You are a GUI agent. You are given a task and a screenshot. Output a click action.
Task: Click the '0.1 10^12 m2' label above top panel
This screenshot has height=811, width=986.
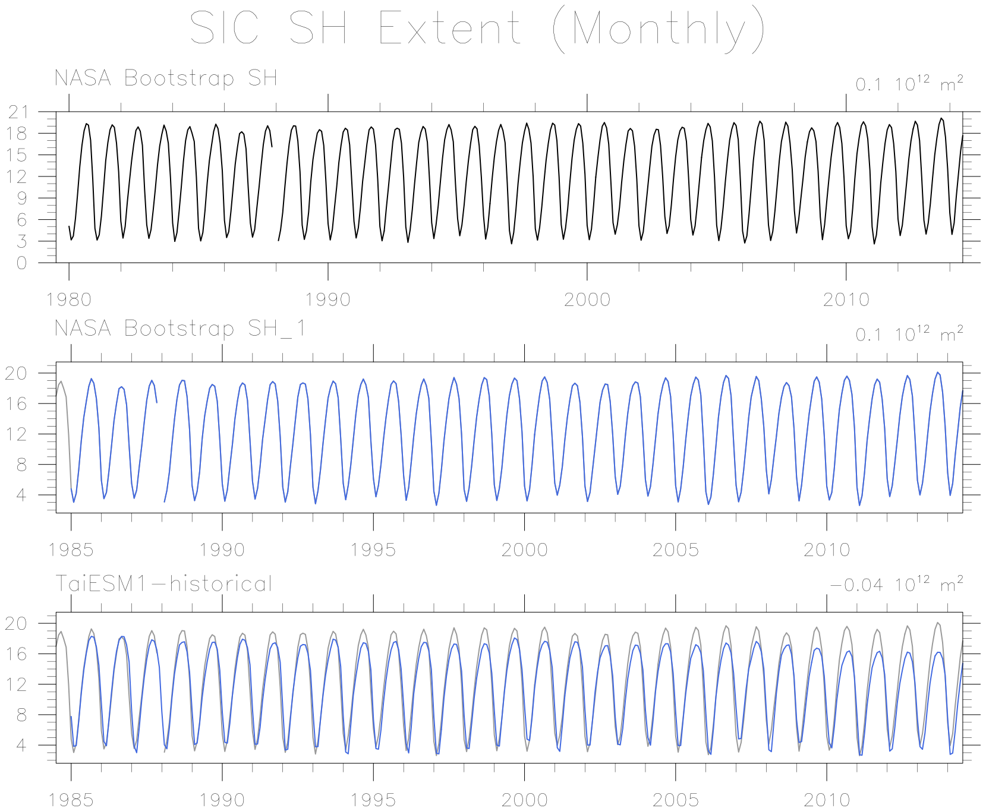(909, 84)
